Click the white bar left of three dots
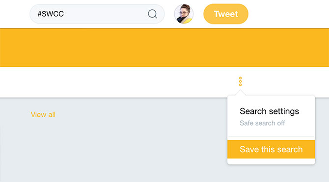The width and height of the screenshot is (329, 182). coord(117,82)
